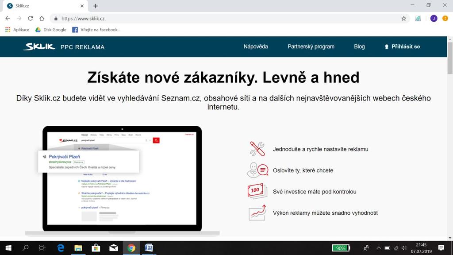Viewport: 453px width, 255px height.
Task: Open Partnerský program page
Action: [x=311, y=46]
